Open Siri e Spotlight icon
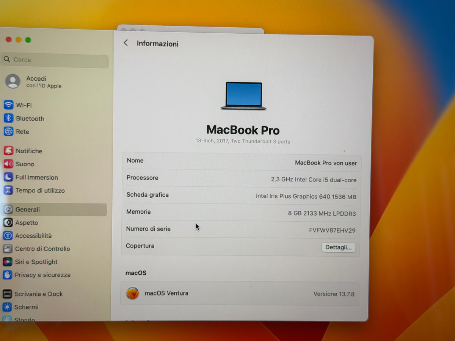Screen dimensions: 455x341 point(8,262)
